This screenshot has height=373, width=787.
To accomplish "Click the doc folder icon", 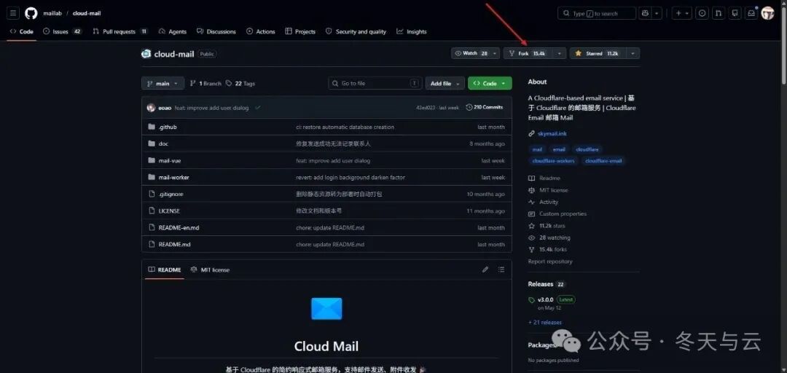I will (152, 144).
